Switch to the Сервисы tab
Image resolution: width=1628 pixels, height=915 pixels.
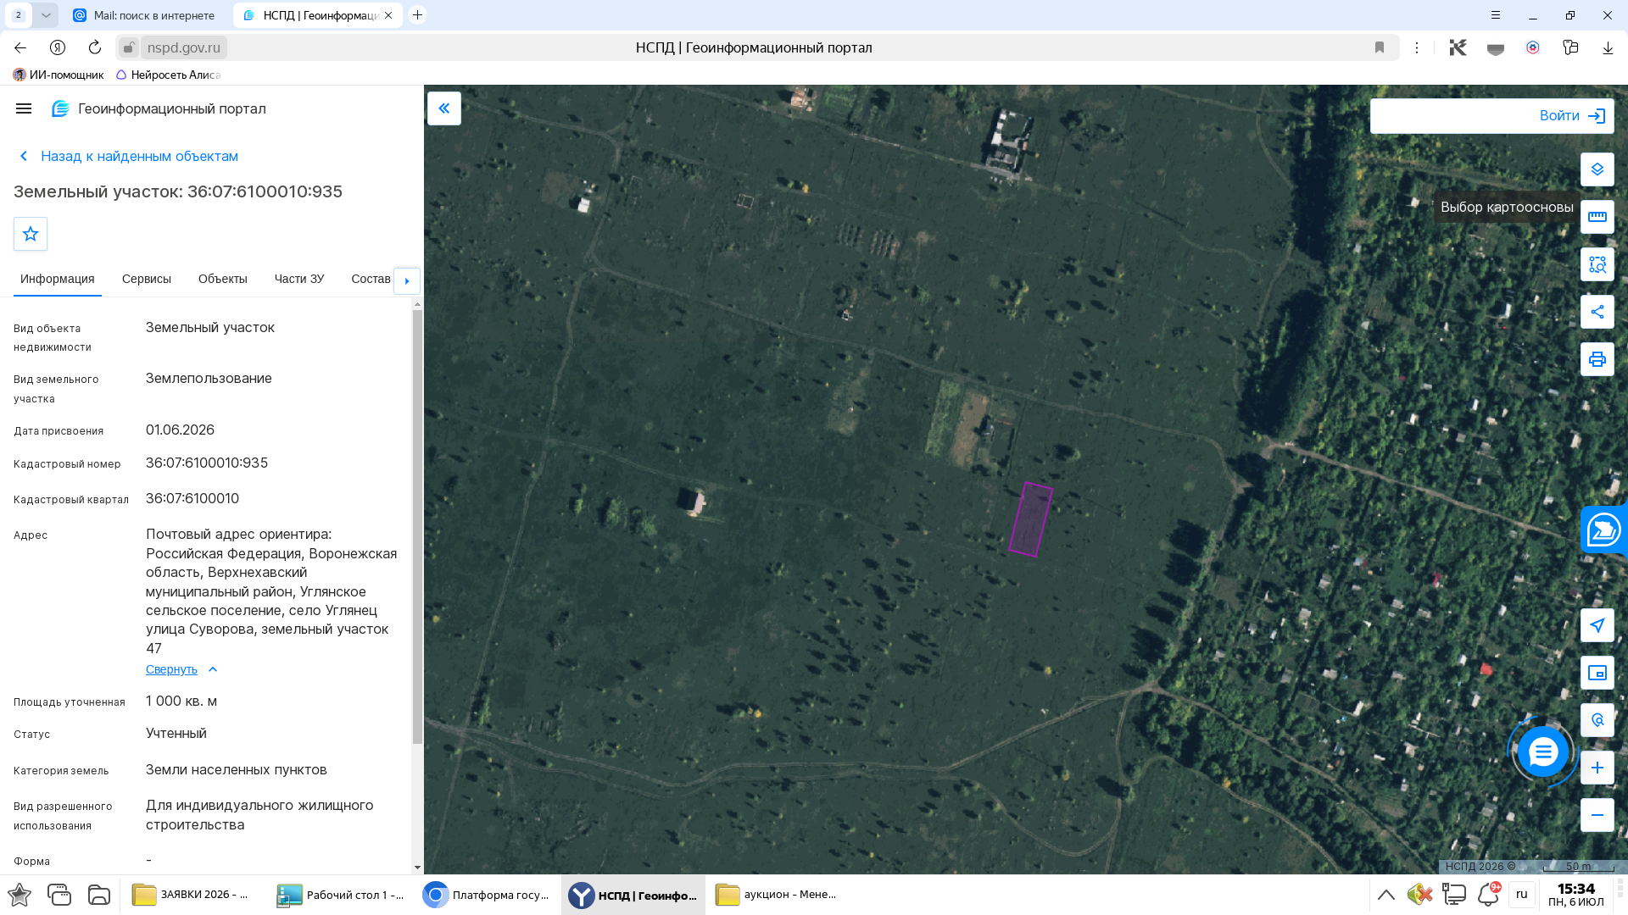pyautogui.click(x=147, y=279)
